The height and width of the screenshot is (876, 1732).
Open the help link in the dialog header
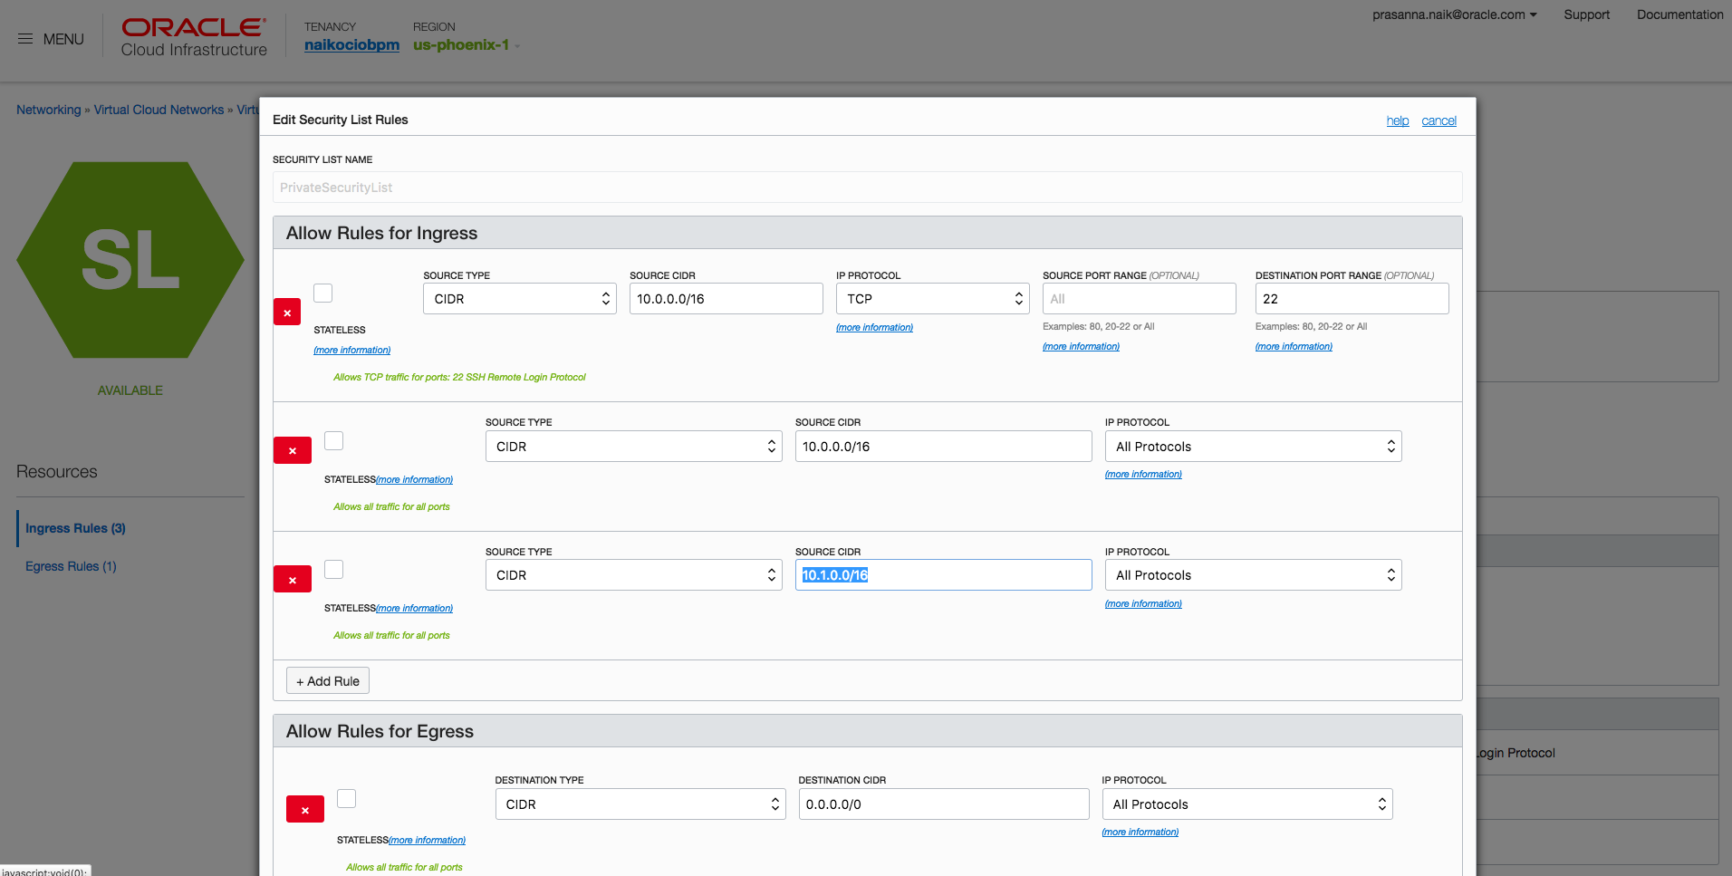[1397, 120]
